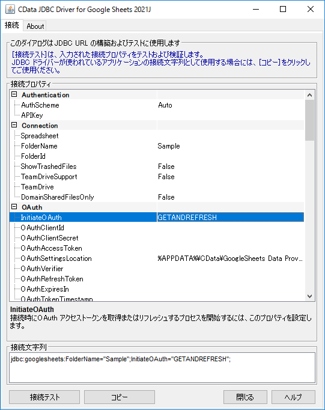Click inside the 接続文字列 JDBC URL text box
Viewport: 325px width, 410px height.
(162, 368)
